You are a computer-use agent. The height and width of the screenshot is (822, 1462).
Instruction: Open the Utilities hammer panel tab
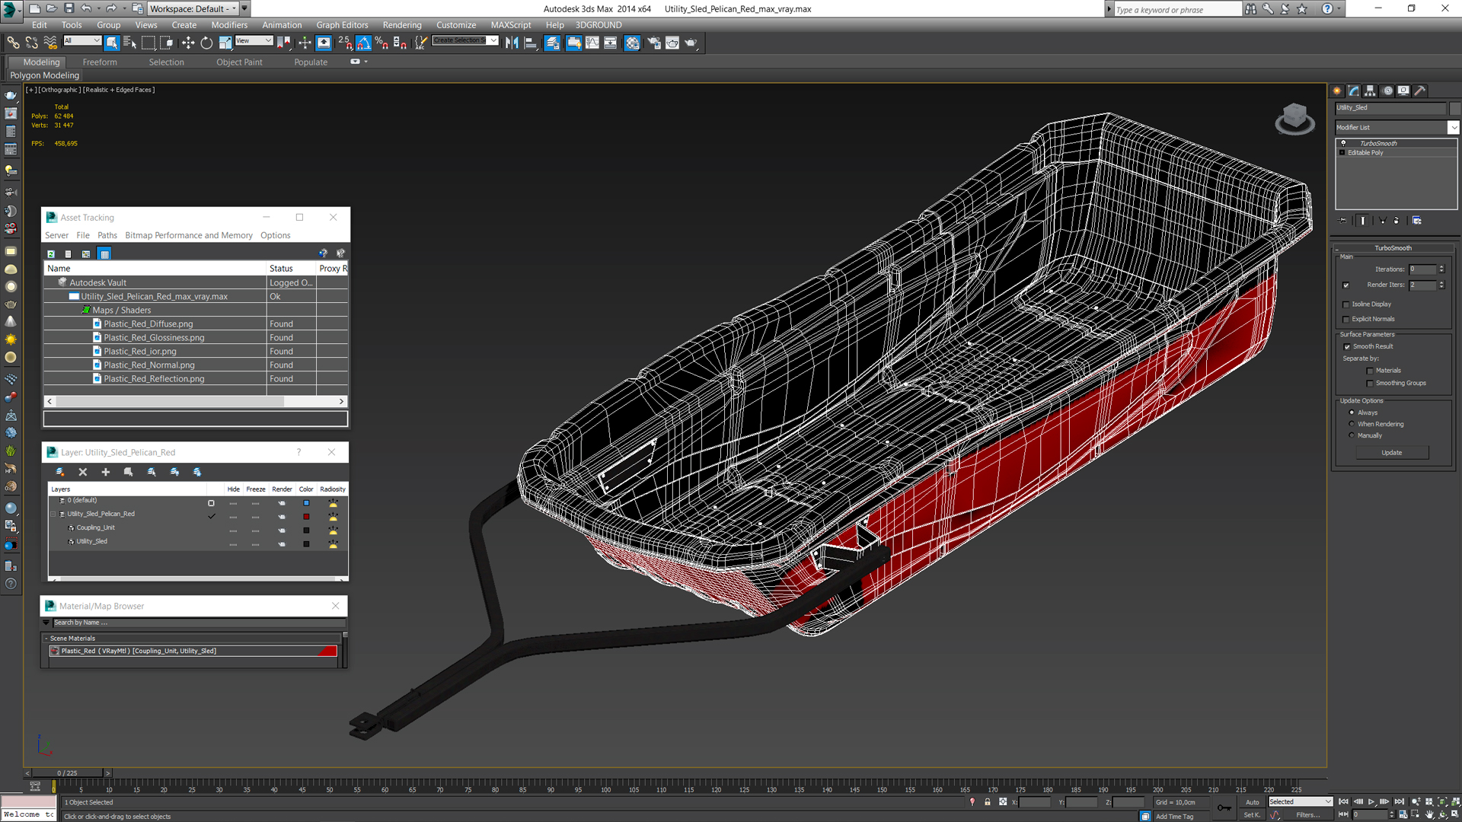tap(1420, 91)
